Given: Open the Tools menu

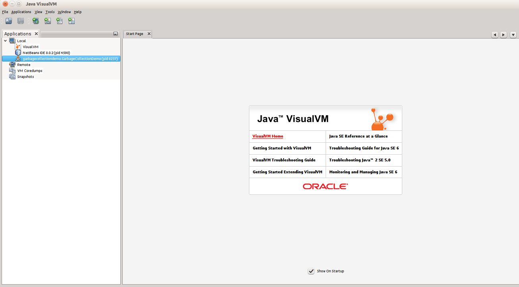Looking at the screenshot, I should tap(50, 12).
